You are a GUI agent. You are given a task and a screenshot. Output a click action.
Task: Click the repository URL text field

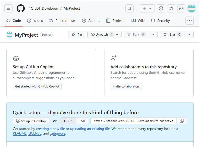point(133,121)
